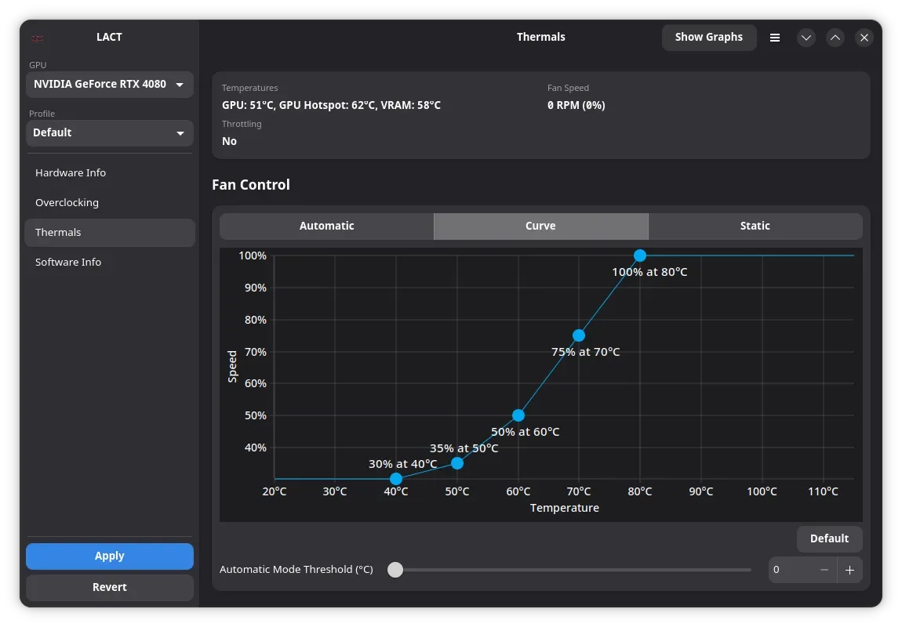902x627 pixels.
Task: Apply the current settings
Action: click(x=109, y=556)
